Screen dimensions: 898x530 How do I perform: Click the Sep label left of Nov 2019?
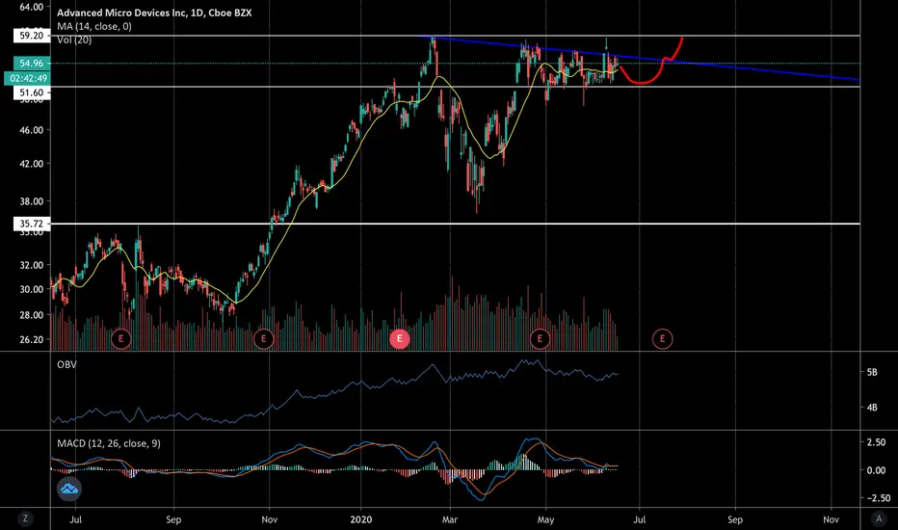[x=173, y=519]
